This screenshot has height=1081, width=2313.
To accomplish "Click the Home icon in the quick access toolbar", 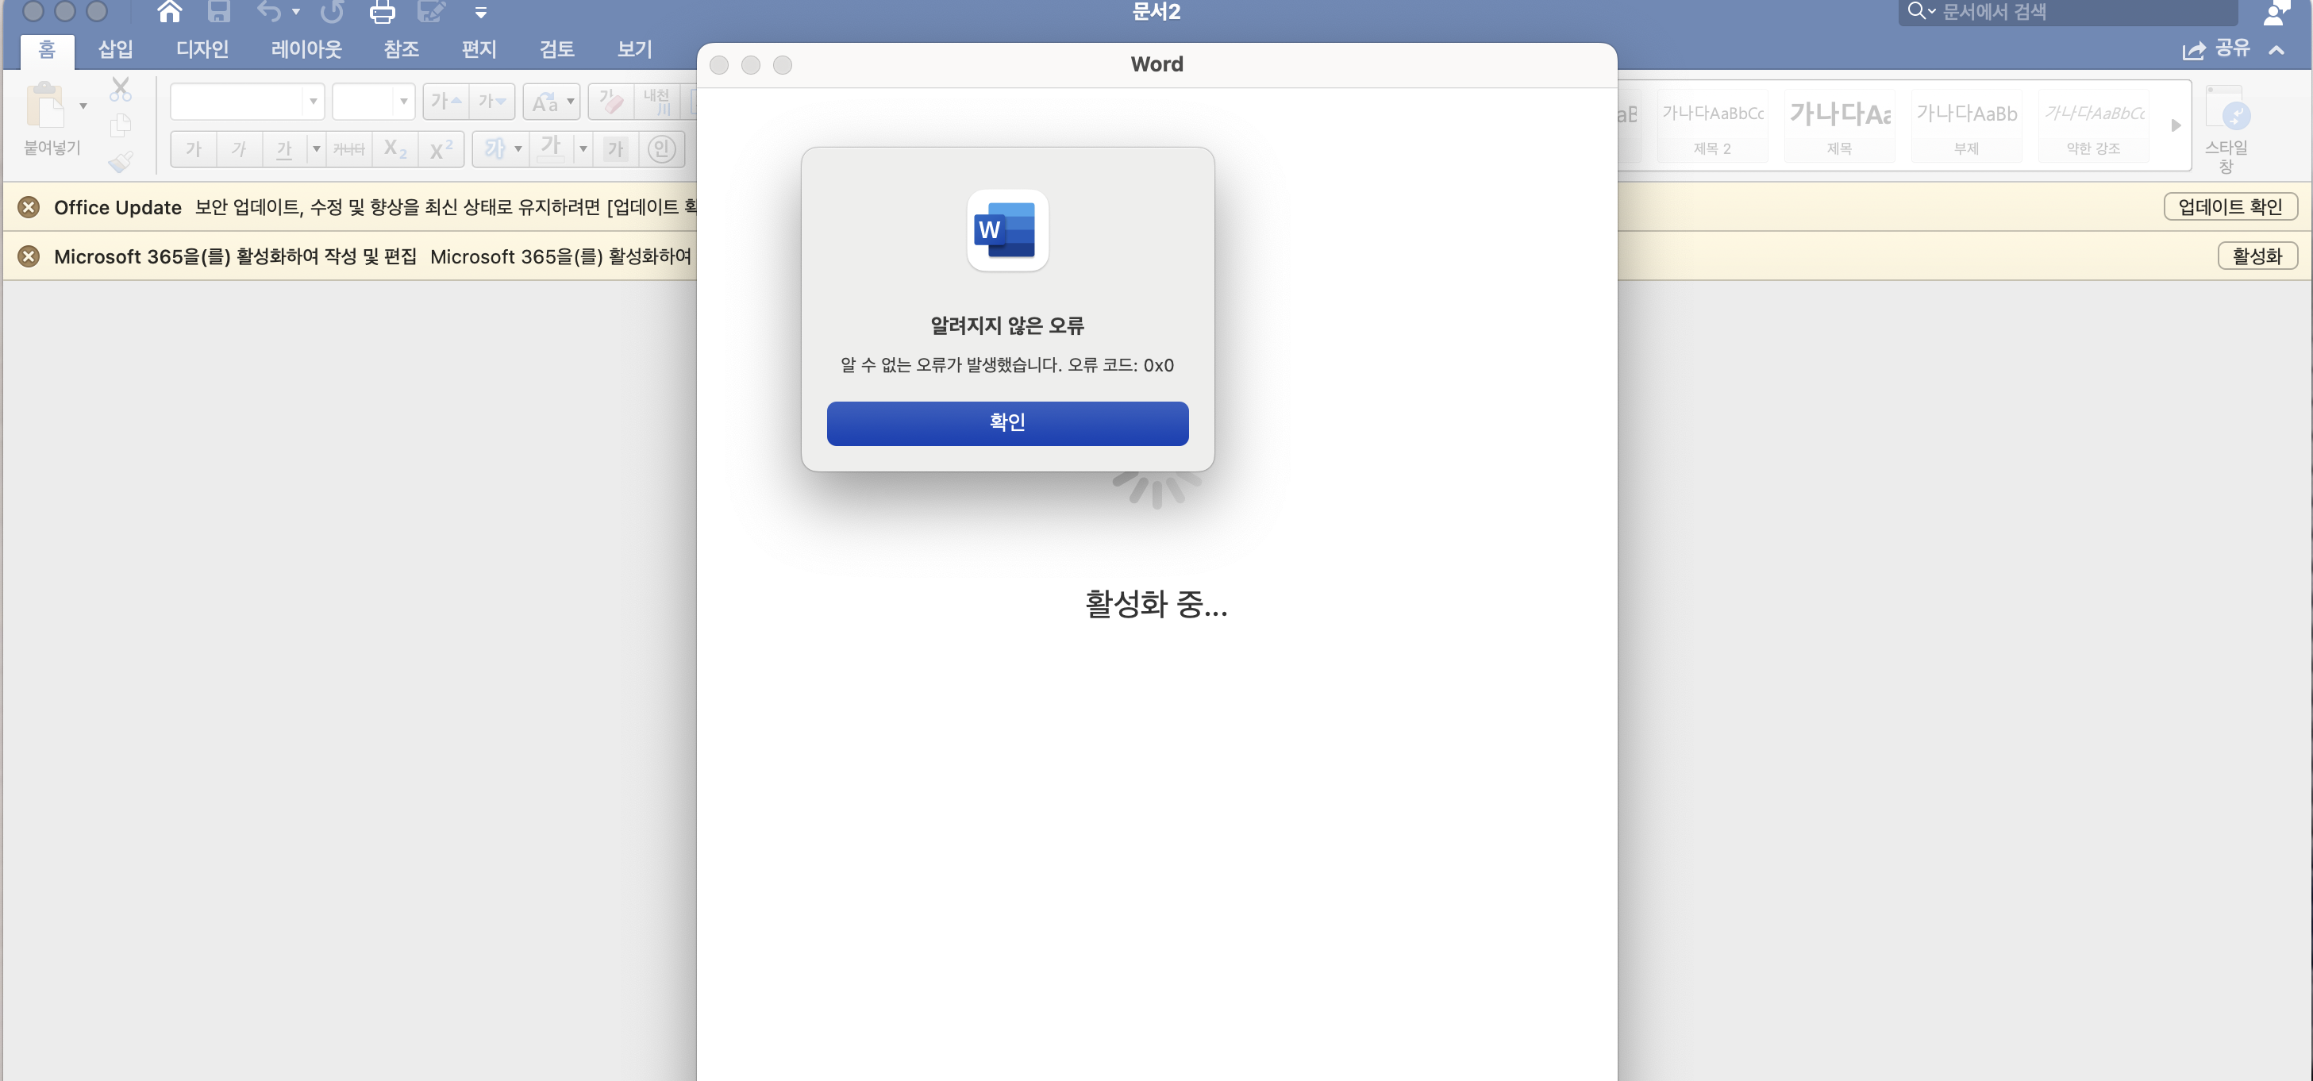I will coord(169,12).
